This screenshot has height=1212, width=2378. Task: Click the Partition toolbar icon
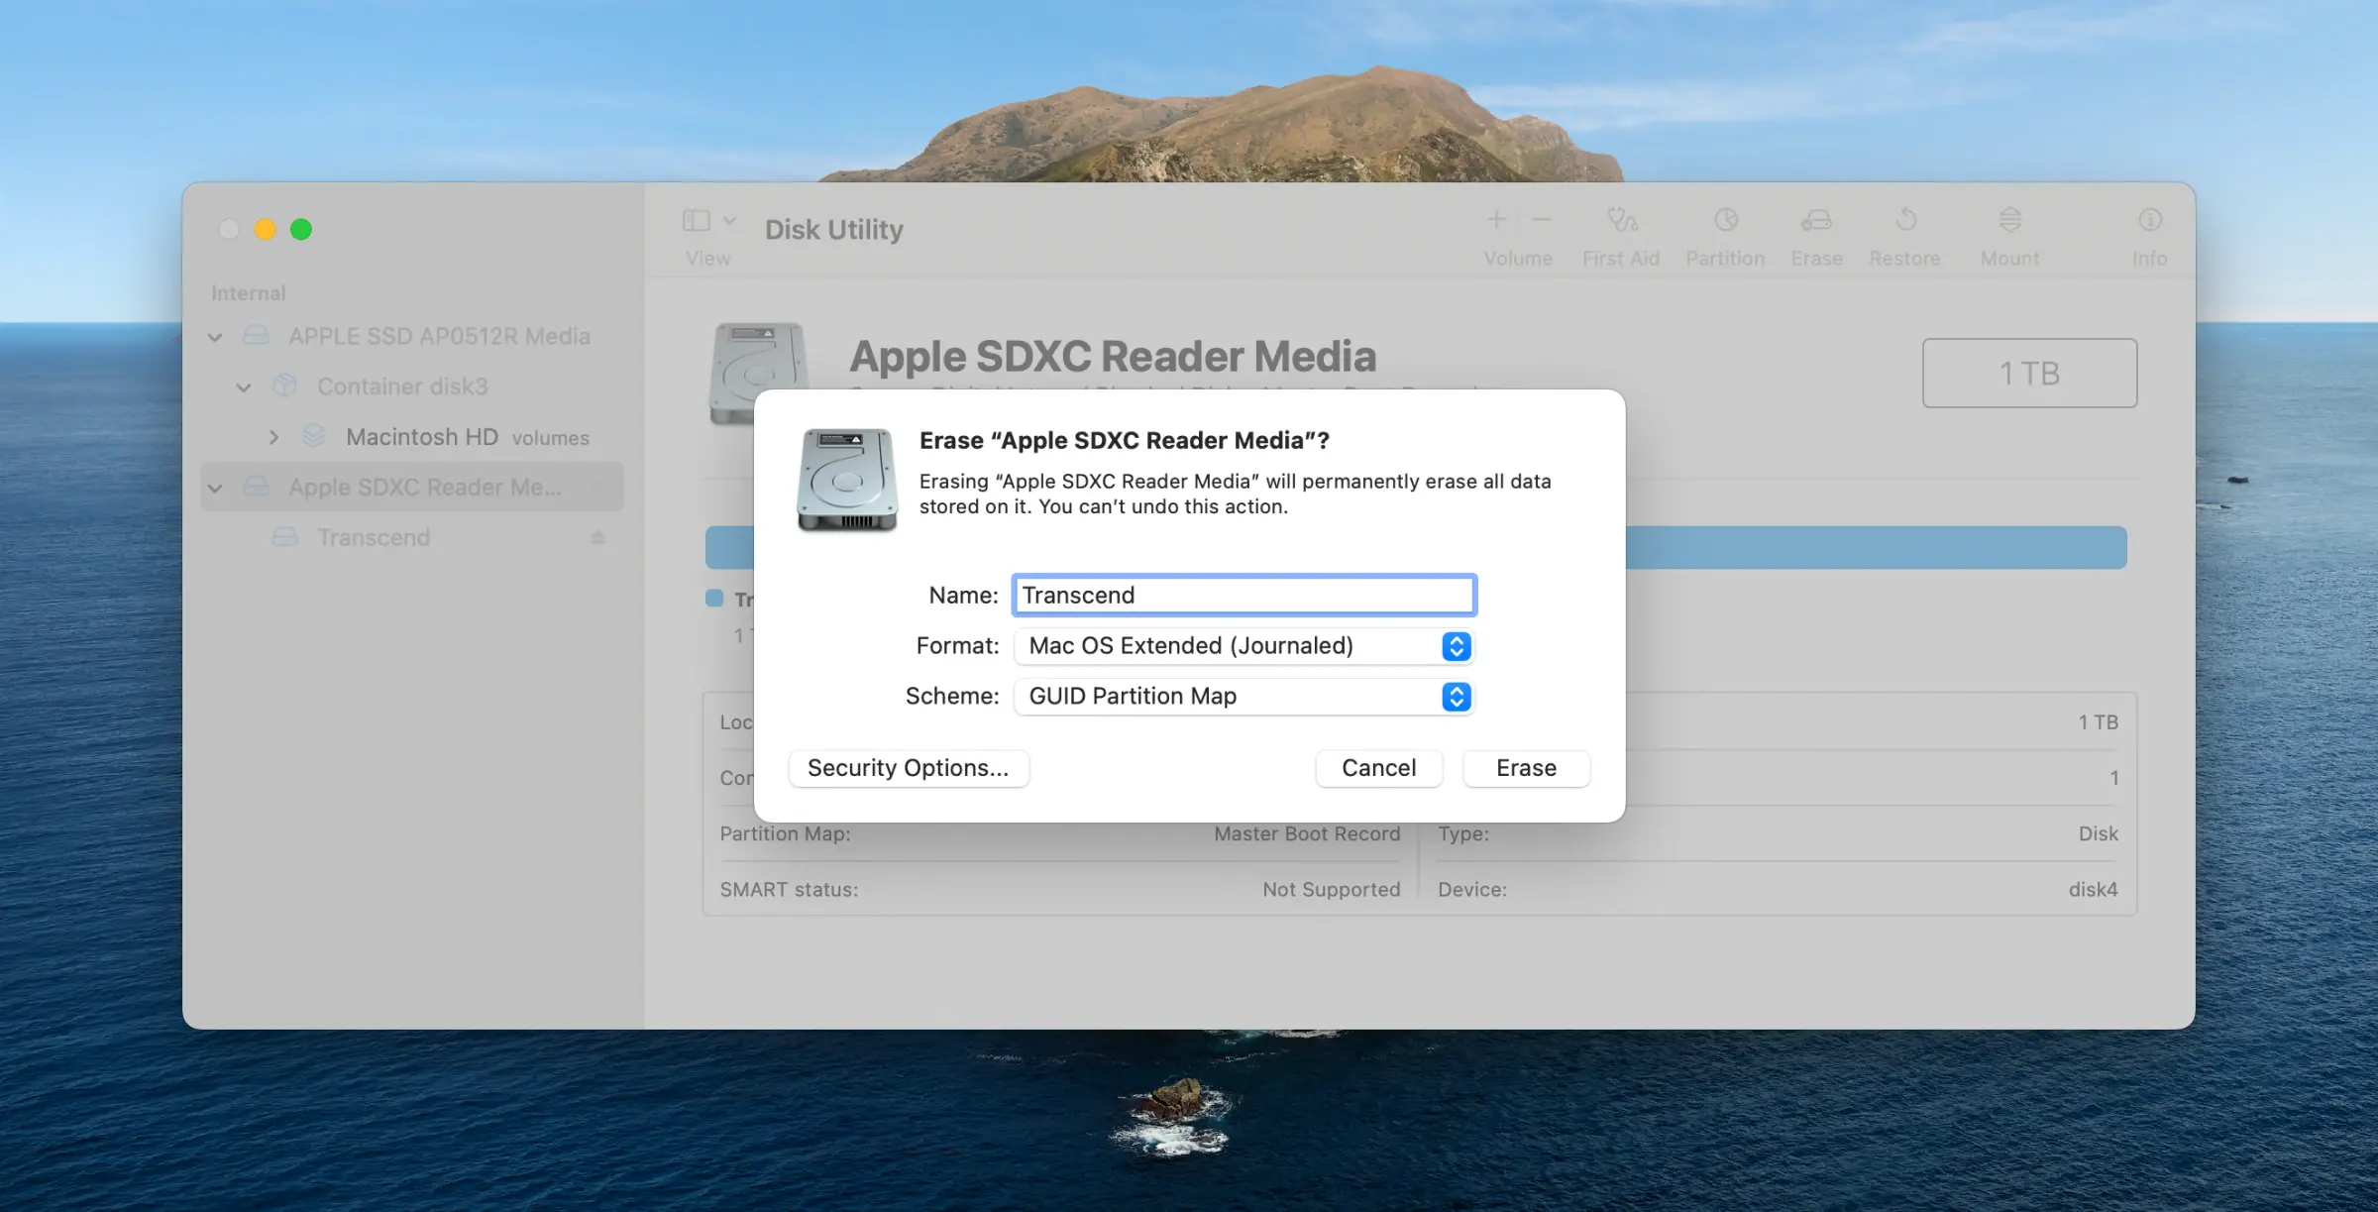(x=1726, y=219)
